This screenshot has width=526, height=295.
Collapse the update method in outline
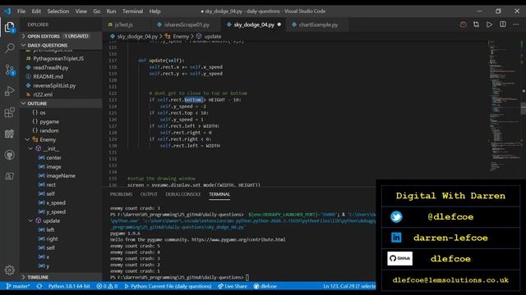pyautogui.click(x=31, y=220)
